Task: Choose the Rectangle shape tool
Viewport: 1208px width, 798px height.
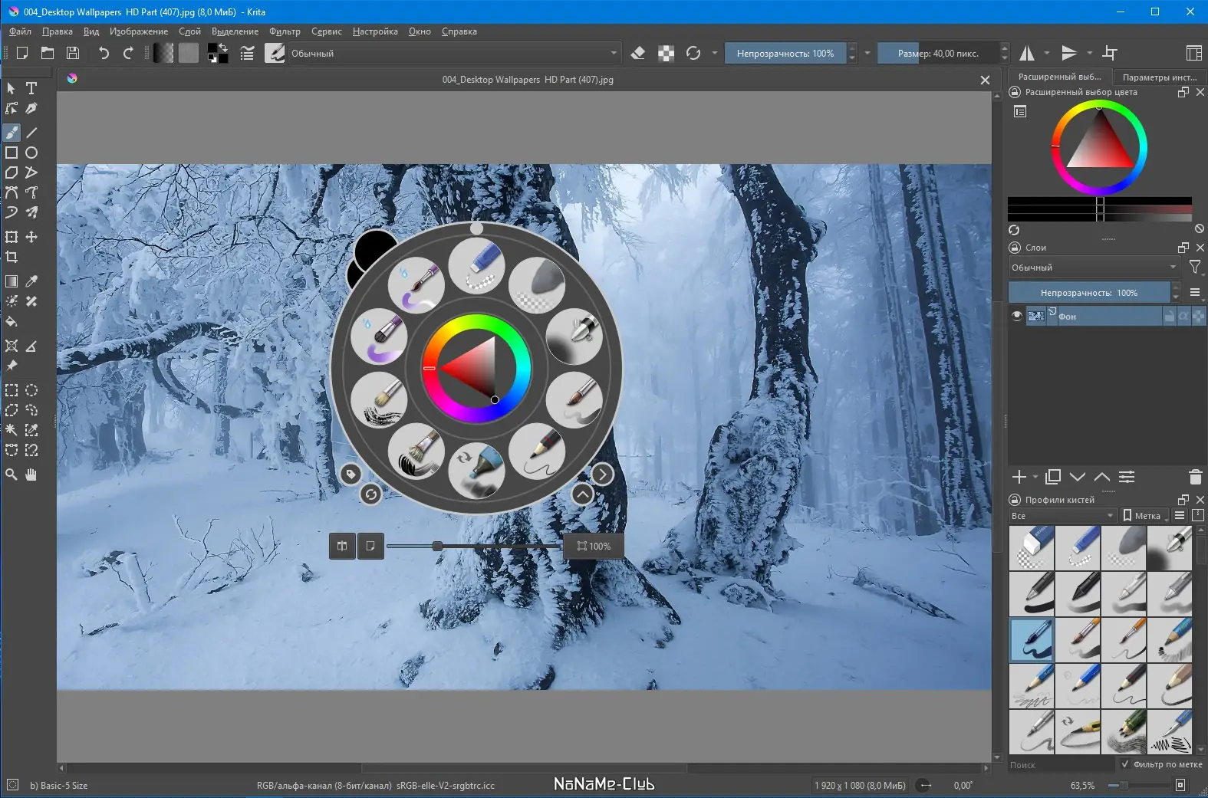Action: (12, 153)
